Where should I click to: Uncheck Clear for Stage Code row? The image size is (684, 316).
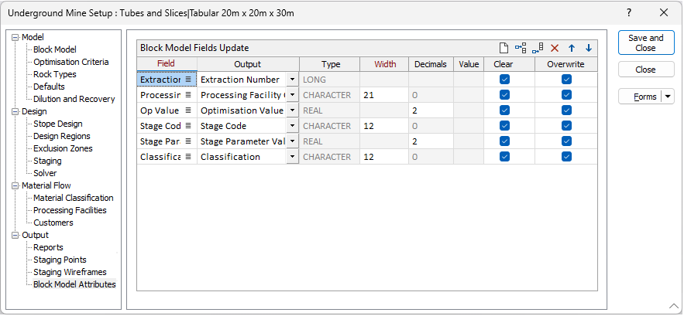coord(505,125)
